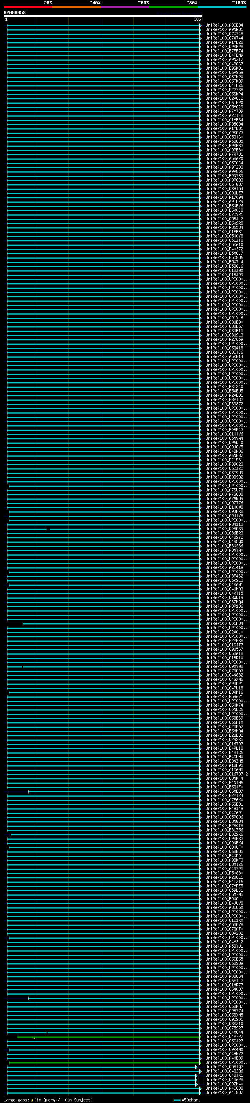
Task: Click the cyan ~100% identity legend bar
Action: [x=222, y=7]
